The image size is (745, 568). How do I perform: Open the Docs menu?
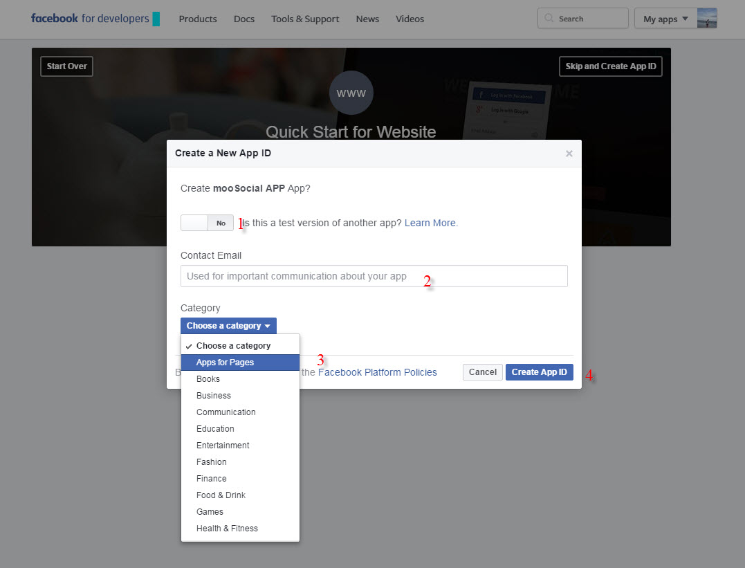click(243, 19)
